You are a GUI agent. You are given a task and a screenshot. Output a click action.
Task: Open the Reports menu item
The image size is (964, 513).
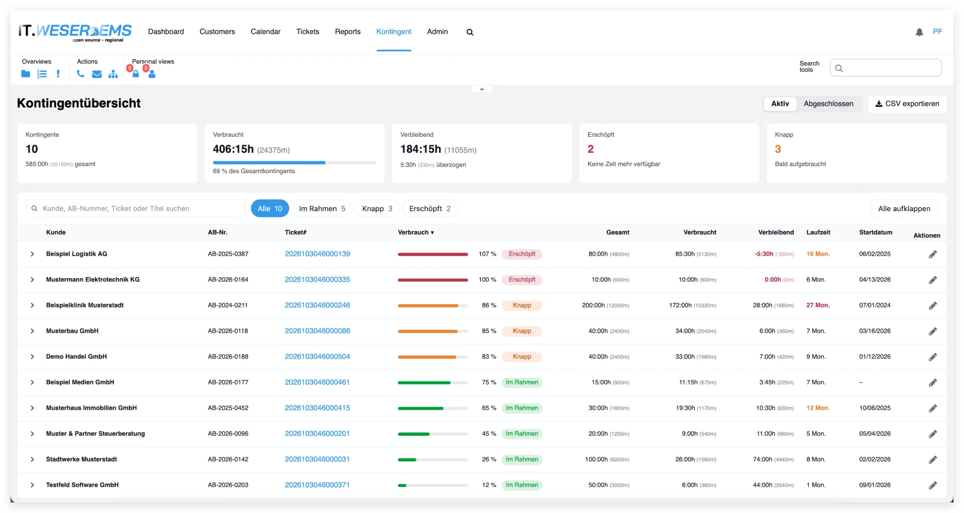point(348,32)
